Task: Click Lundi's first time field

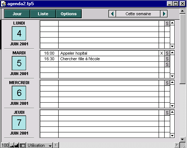Action: click(49, 23)
